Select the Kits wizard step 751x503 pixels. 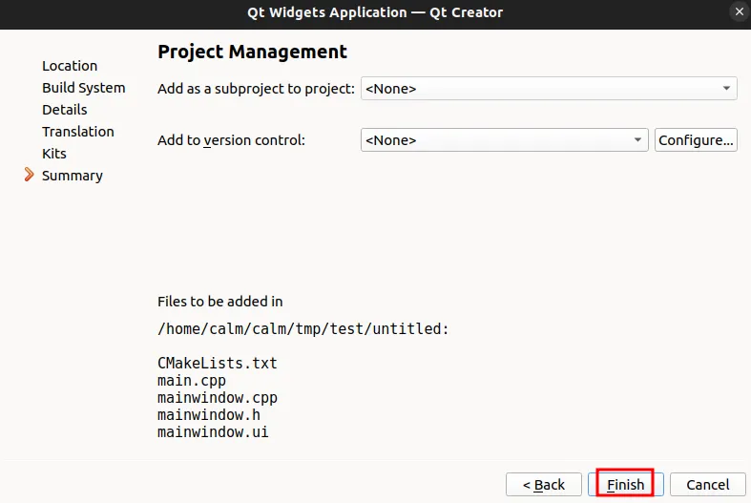coord(54,154)
